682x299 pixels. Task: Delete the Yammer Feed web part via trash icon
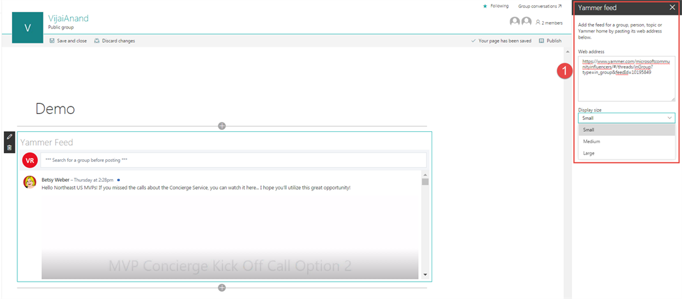click(9, 147)
